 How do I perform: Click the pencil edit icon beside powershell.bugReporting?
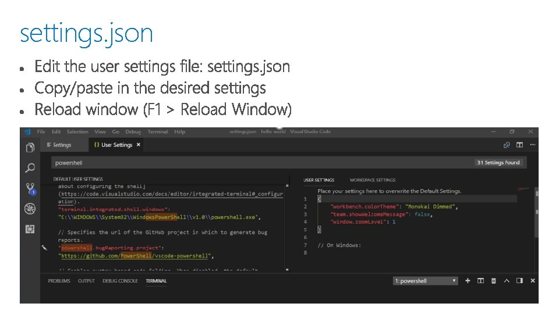point(44,248)
